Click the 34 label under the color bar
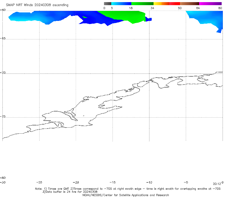 (152, 8)
